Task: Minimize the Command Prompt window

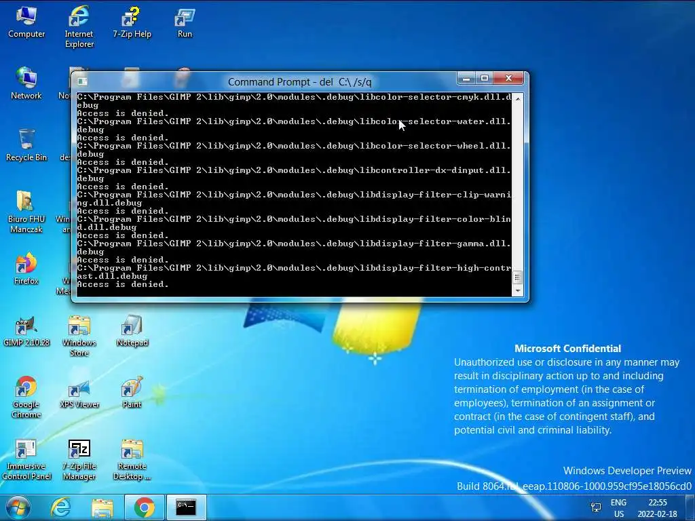Action: coord(466,79)
